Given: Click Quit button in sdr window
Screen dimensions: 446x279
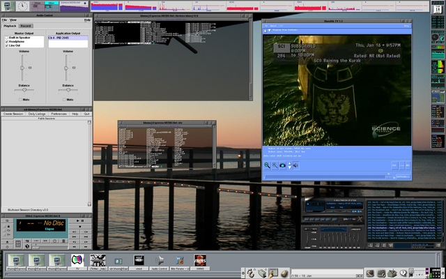Looking at the screenshot, I should pyautogui.click(x=86, y=114).
